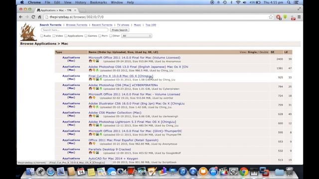Click the Wi-Fi status icon

pyautogui.click(x=238, y=2)
